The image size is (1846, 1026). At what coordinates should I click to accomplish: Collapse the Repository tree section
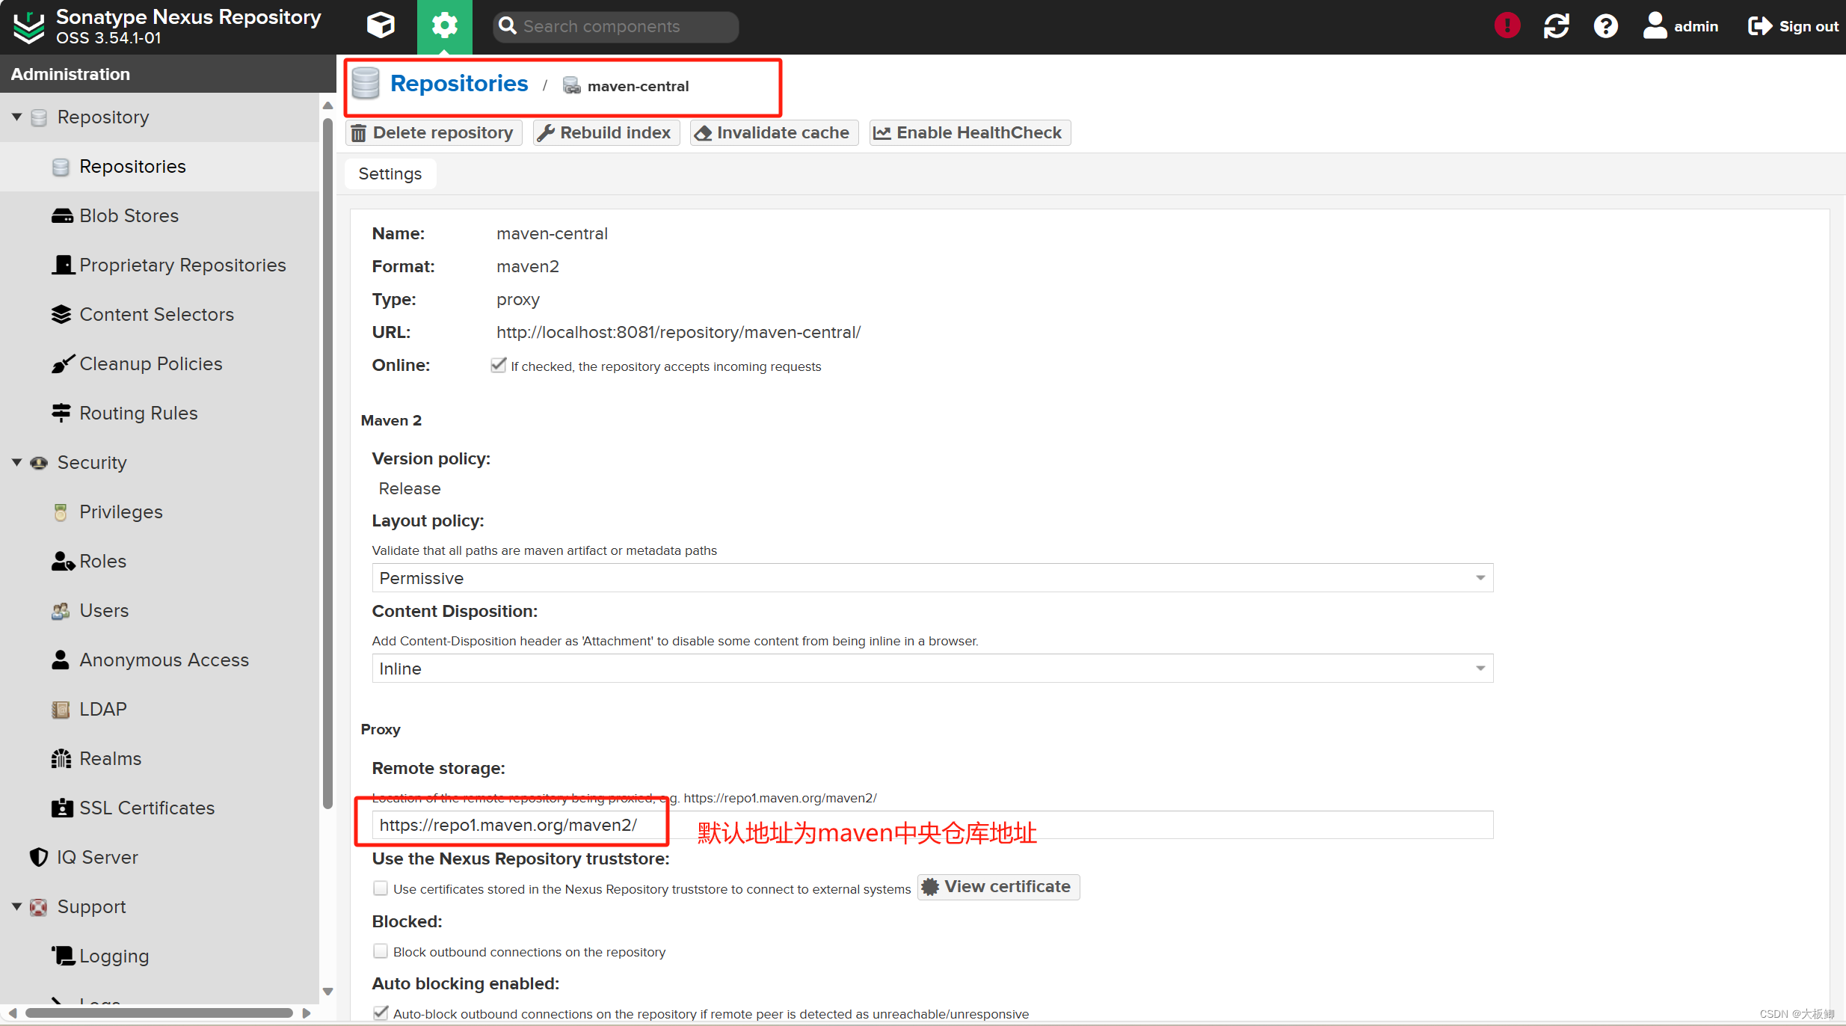16,117
